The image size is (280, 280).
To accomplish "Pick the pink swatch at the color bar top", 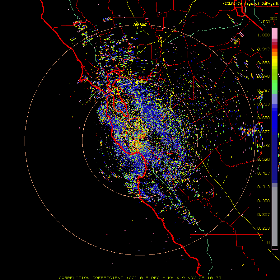I will point(275,33).
